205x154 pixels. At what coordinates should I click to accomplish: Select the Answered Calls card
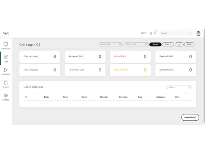85,57
